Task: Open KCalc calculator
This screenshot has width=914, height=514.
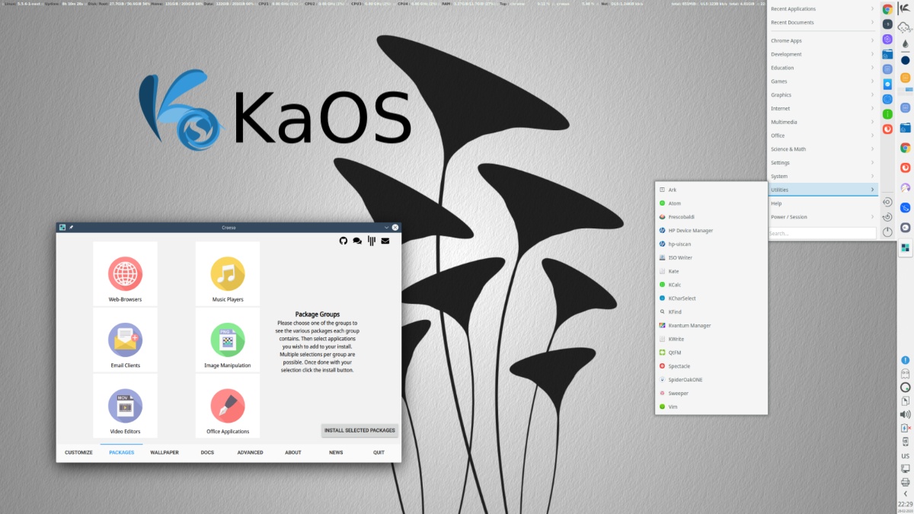Action: click(x=711, y=285)
